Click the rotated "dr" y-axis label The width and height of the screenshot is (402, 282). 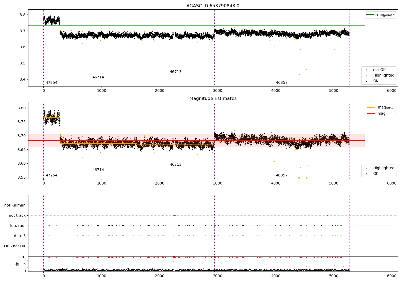tap(17, 264)
